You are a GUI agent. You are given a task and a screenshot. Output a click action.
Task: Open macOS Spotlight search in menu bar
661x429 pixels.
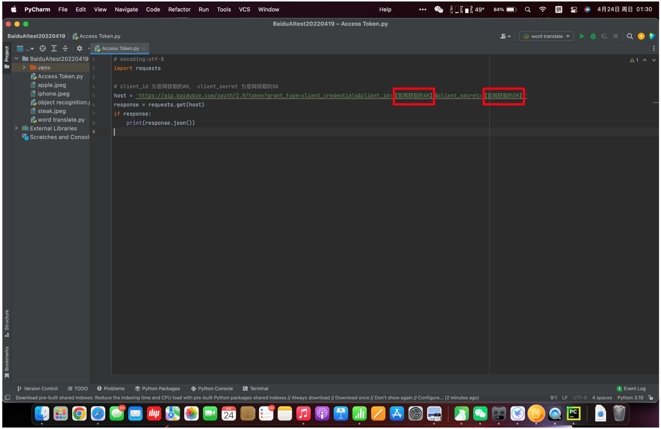[x=528, y=10]
